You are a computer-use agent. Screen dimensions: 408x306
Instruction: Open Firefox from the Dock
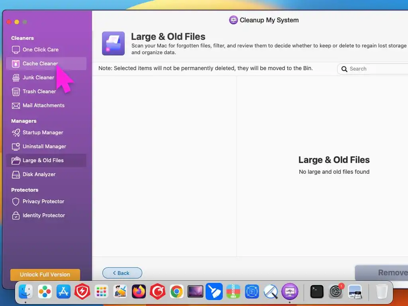(x=139, y=292)
